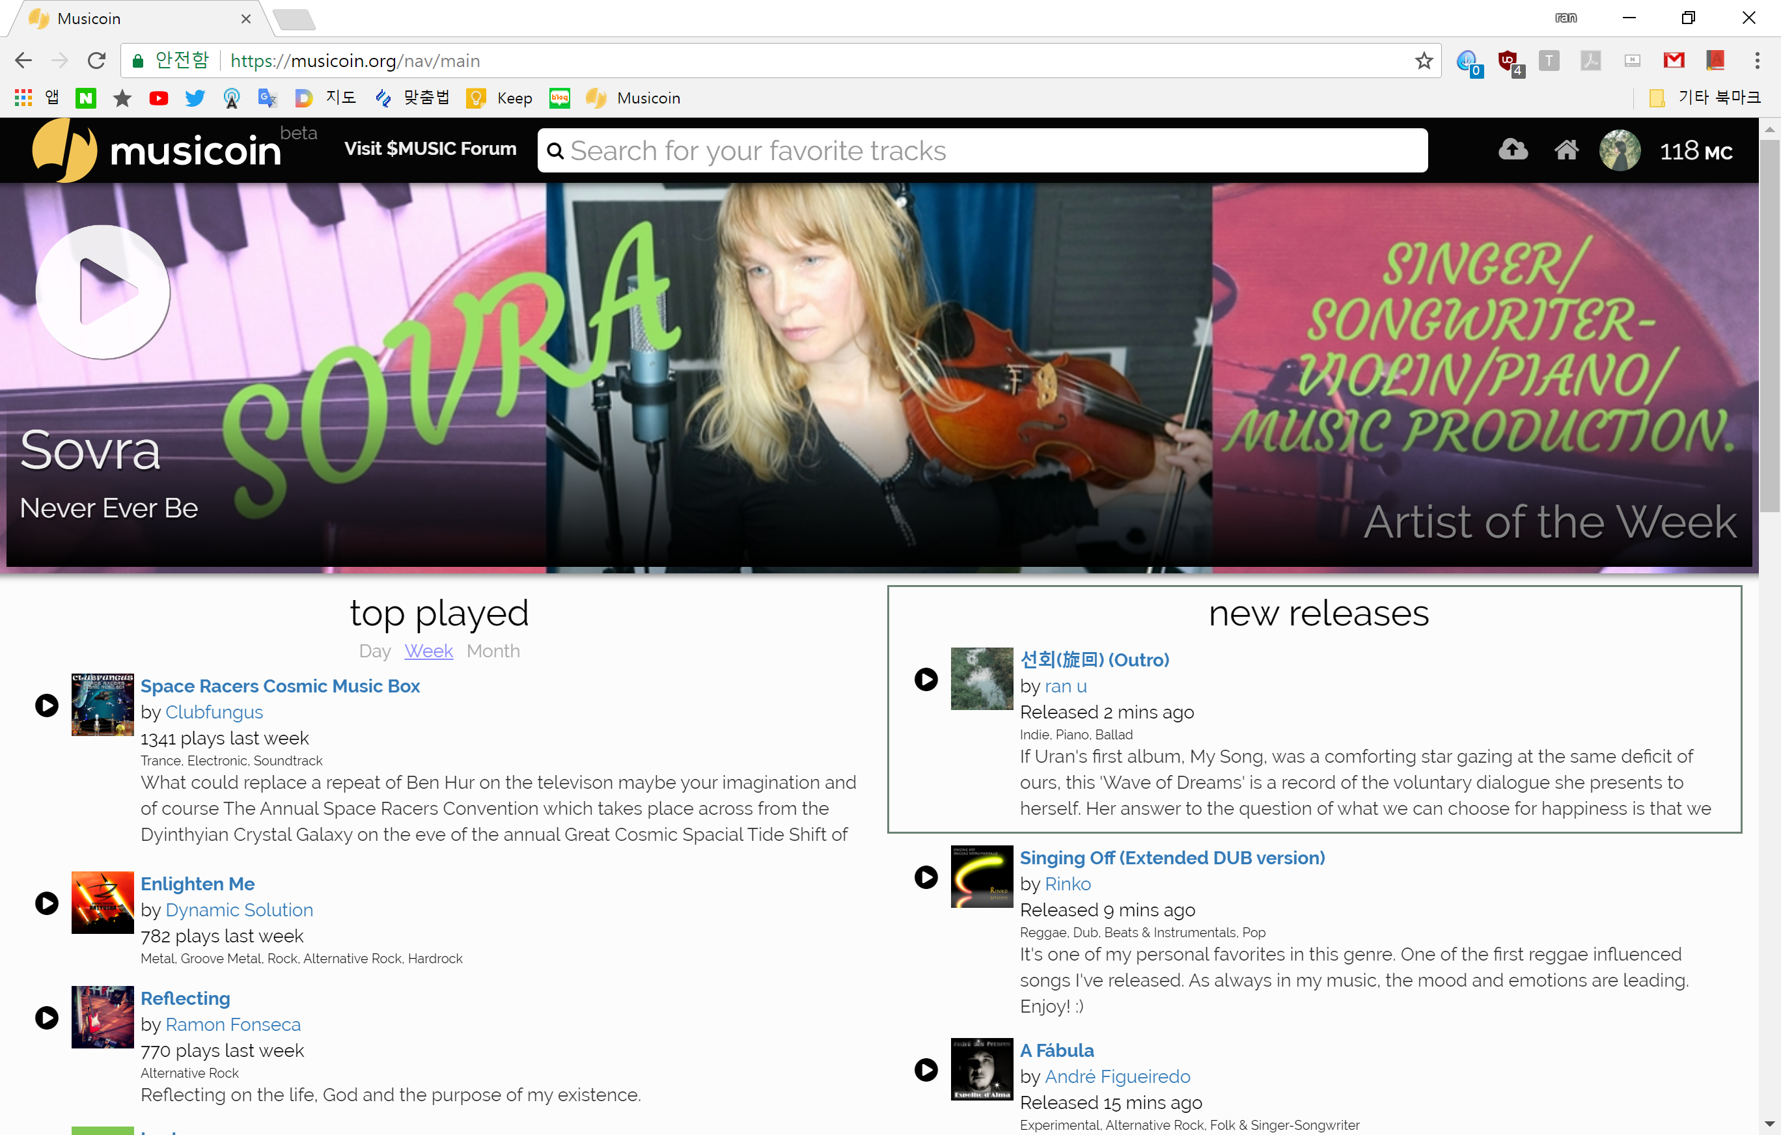Open the Reflecting track link

pyautogui.click(x=185, y=998)
